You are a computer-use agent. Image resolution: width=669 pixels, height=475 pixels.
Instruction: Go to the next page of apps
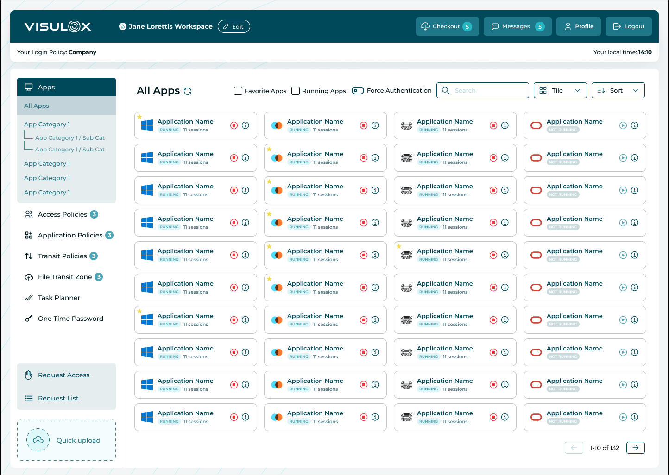pos(635,448)
